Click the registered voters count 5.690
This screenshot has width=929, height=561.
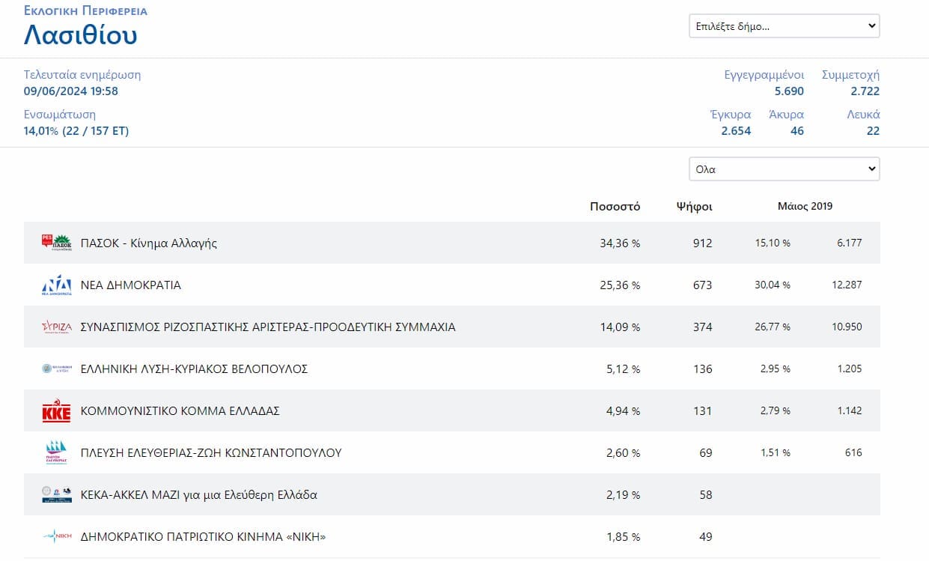pos(789,91)
